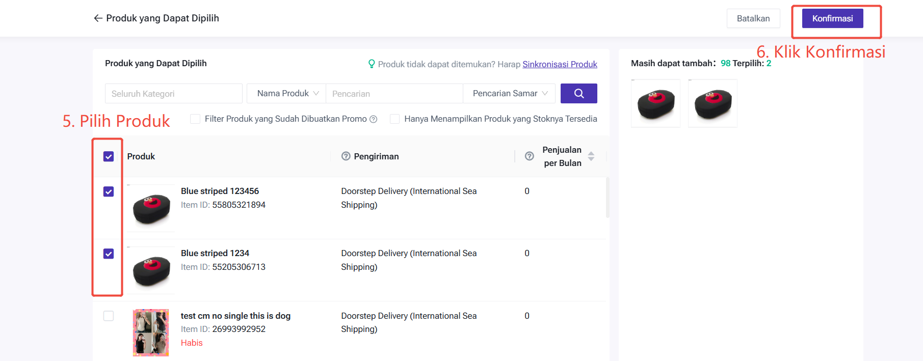Open the Nama Produk dropdown

pos(287,94)
